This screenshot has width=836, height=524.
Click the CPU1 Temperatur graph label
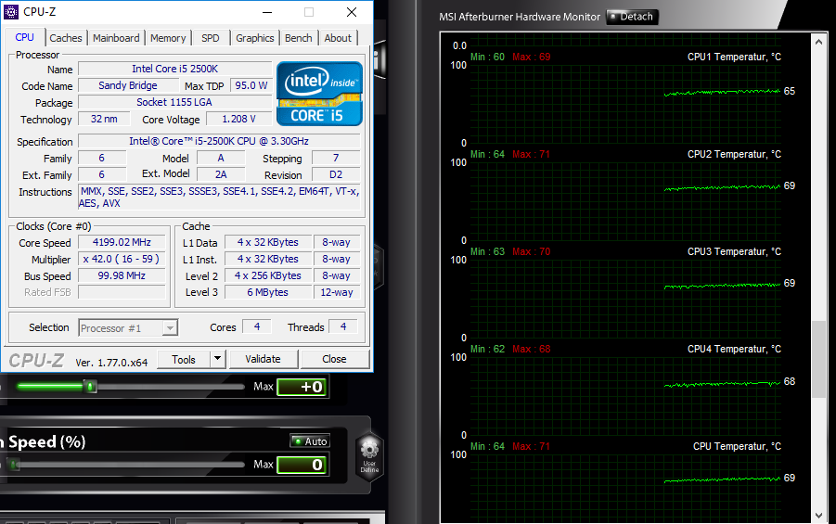point(734,57)
